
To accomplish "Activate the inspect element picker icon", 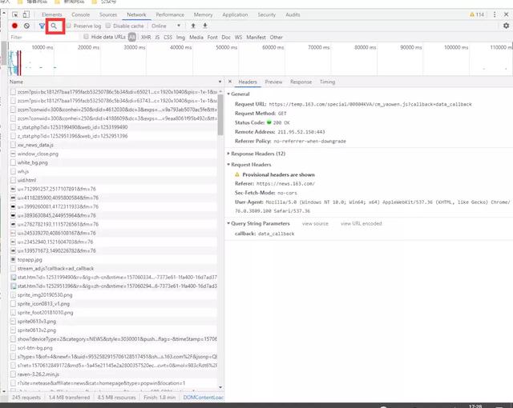I will [15, 14].
